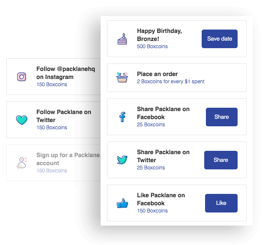The image size is (271, 245).
Task: Click the thumbs-up like icon
Action: (122, 203)
